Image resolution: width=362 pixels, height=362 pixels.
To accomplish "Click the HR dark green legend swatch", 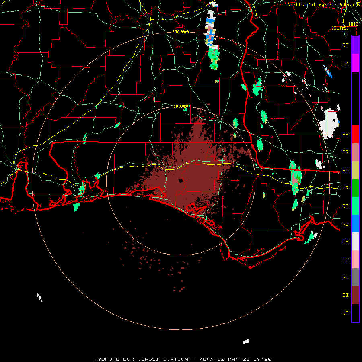I will (355, 188).
